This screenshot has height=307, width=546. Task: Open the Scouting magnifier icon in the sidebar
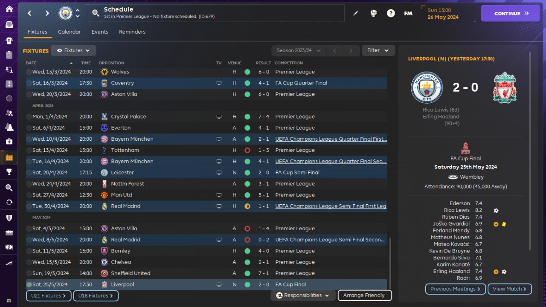9,188
